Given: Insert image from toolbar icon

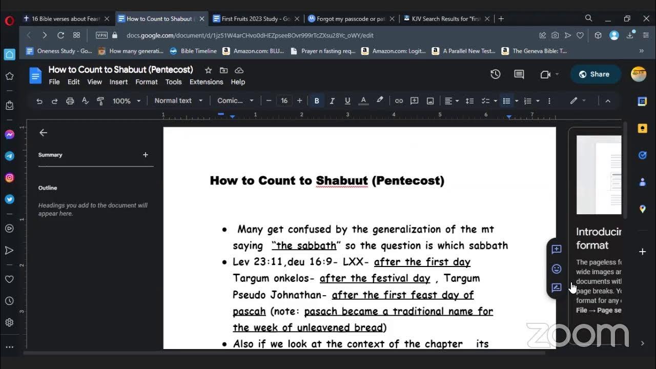Looking at the screenshot, I should click(430, 101).
